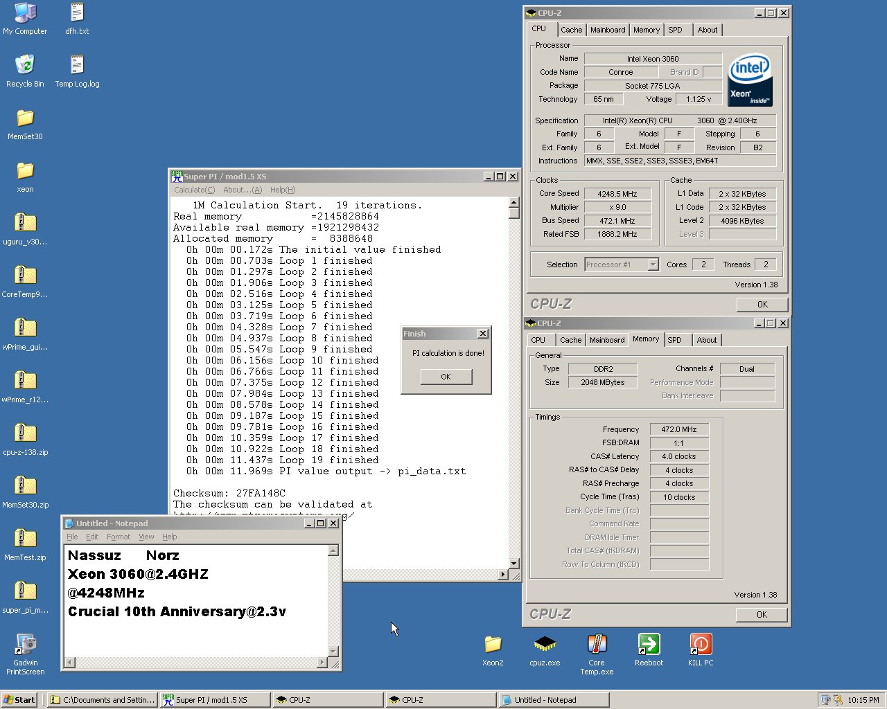Launch Core Temp.exe desktop icon
Image resolution: width=887 pixels, height=709 pixels.
tap(597, 654)
